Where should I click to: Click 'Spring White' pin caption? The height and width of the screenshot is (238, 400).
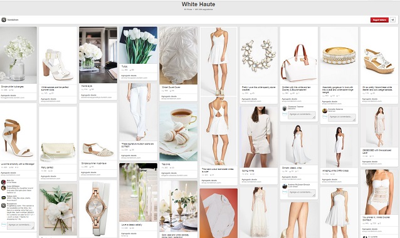[x=248, y=171]
